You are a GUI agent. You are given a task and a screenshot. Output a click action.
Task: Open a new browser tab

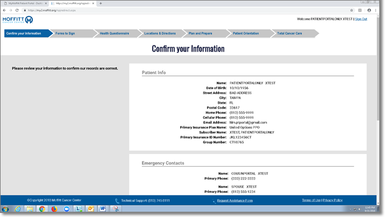(x=100, y=4)
